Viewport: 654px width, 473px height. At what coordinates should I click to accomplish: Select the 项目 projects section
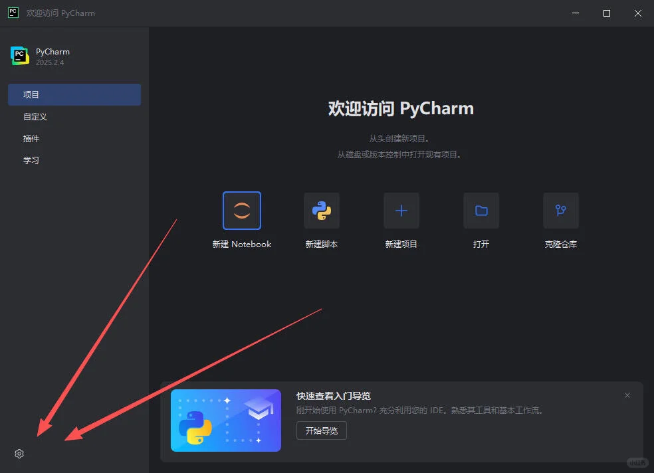point(31,94)
